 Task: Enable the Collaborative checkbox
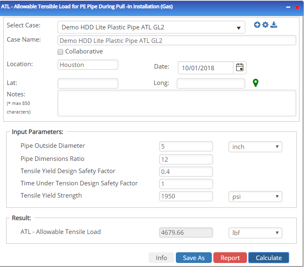click(x=60, y=52)
